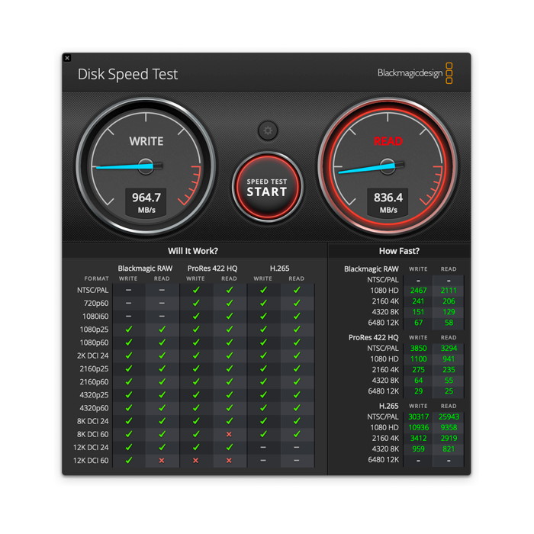Click the ProRes 422 HQ section label in How Fast
534x534 pixels.
coord(373,337)
